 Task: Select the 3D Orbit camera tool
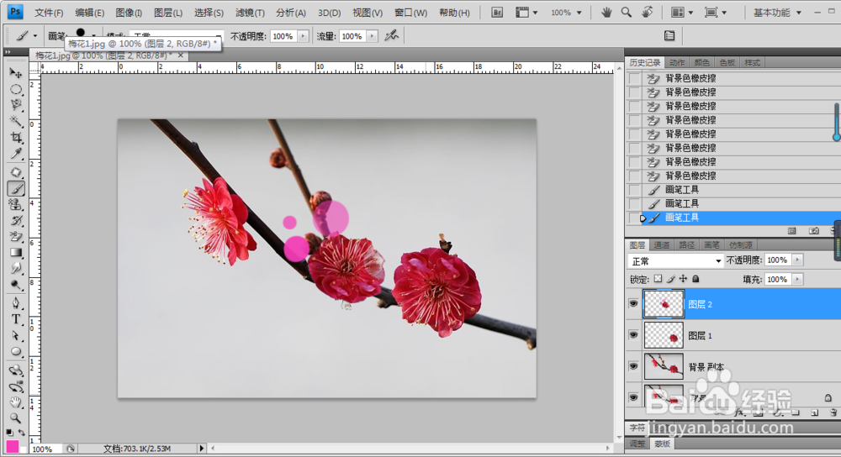click(x=16, y=386)
